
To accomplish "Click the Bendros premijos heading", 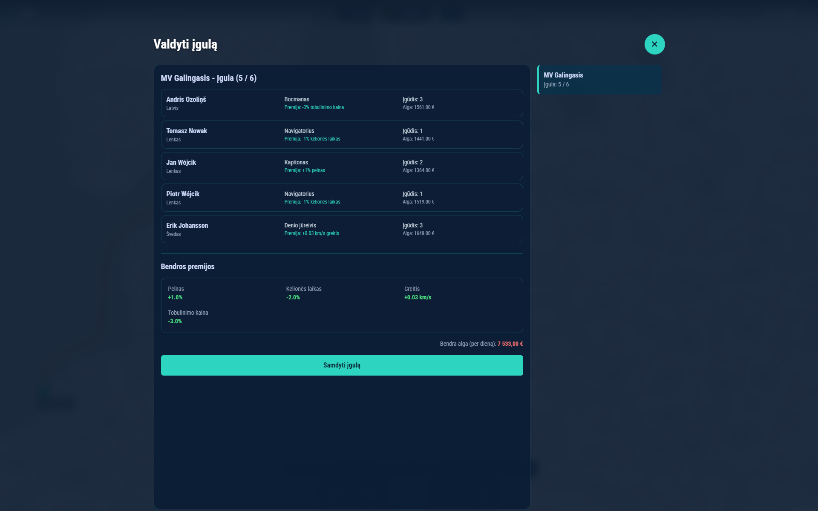I will point(187,267).
